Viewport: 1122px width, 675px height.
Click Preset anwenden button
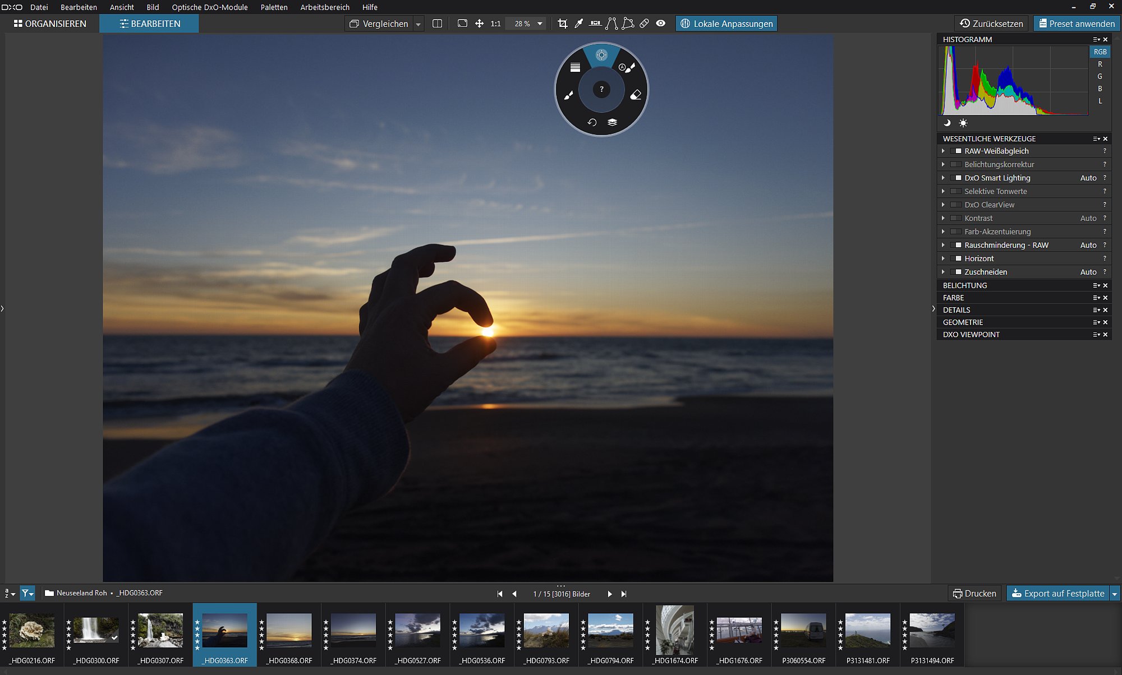pos(1077,24)
